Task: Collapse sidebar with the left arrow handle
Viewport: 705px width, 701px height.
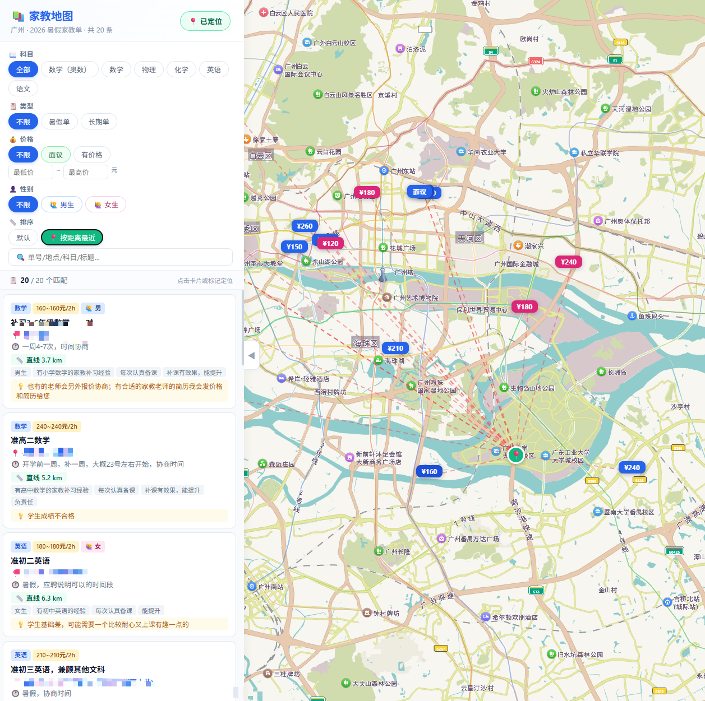Action: pyautogui.click(x=251, y=355)
